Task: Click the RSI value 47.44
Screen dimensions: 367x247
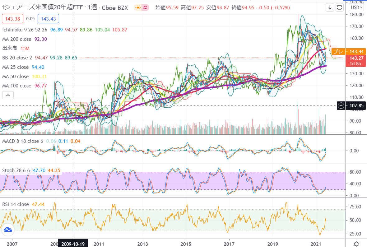Action: pyautogui.click(x=38, y=204)
